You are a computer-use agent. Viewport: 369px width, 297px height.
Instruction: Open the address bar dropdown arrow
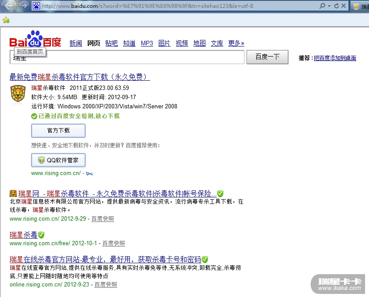click(x=329, y=6)
